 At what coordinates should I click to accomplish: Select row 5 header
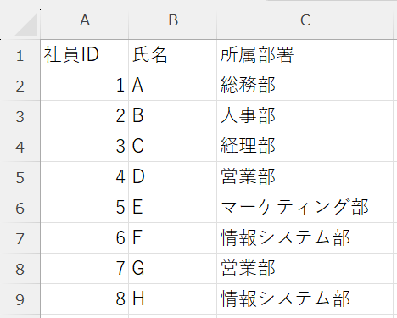point(20,177)
